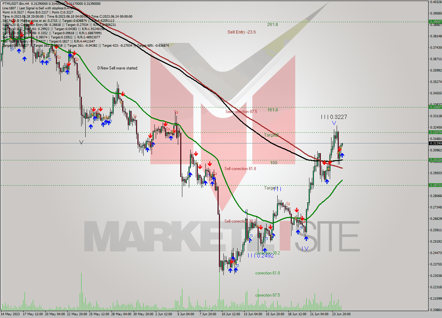
Task: Click the green Target2 label
Action: (x=271, y=135)
